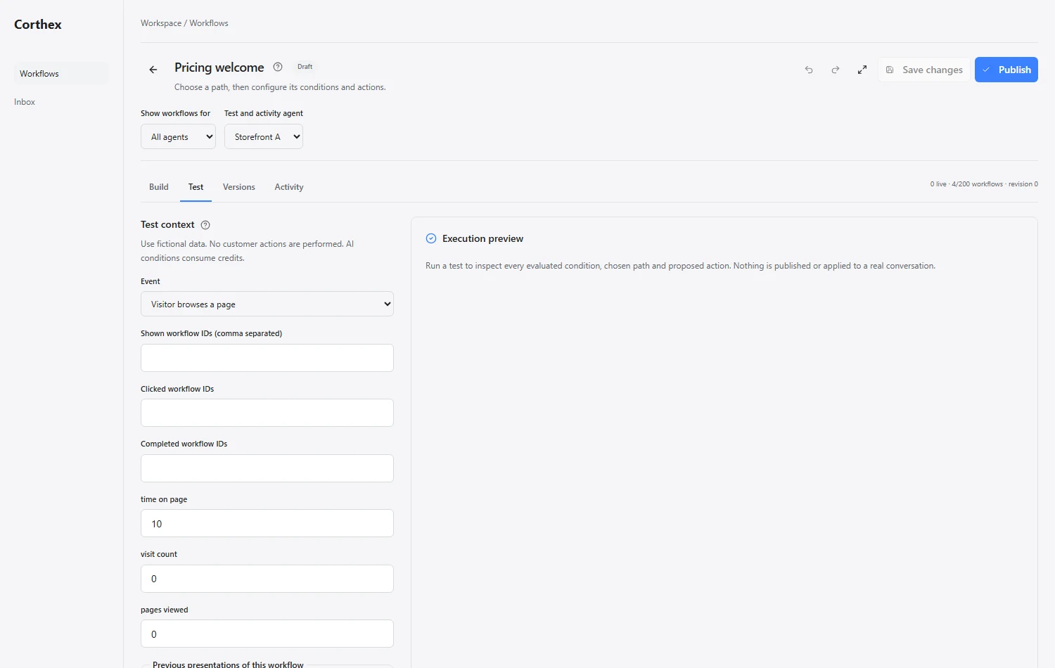Click the Corthex logo
Screen dimensions: 1055x668
(x=38, y=25)
